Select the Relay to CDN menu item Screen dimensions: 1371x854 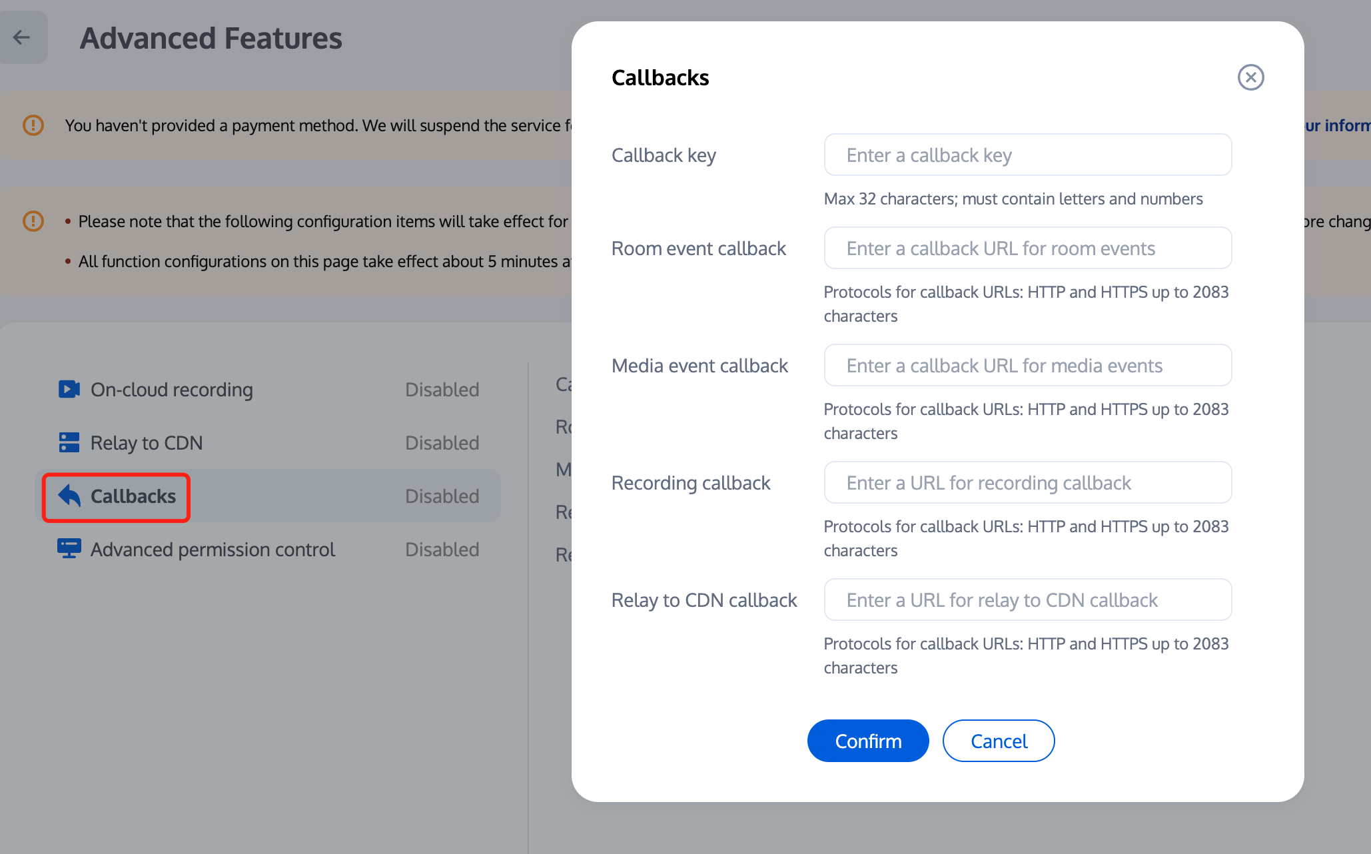click(x=147, y=443)
